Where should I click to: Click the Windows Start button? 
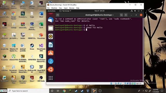pyautogui.click(x=4, y=91)
